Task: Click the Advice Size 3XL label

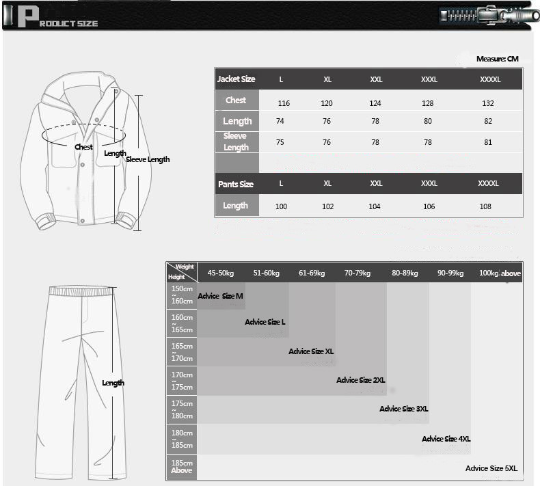Action: click(404, 409)
